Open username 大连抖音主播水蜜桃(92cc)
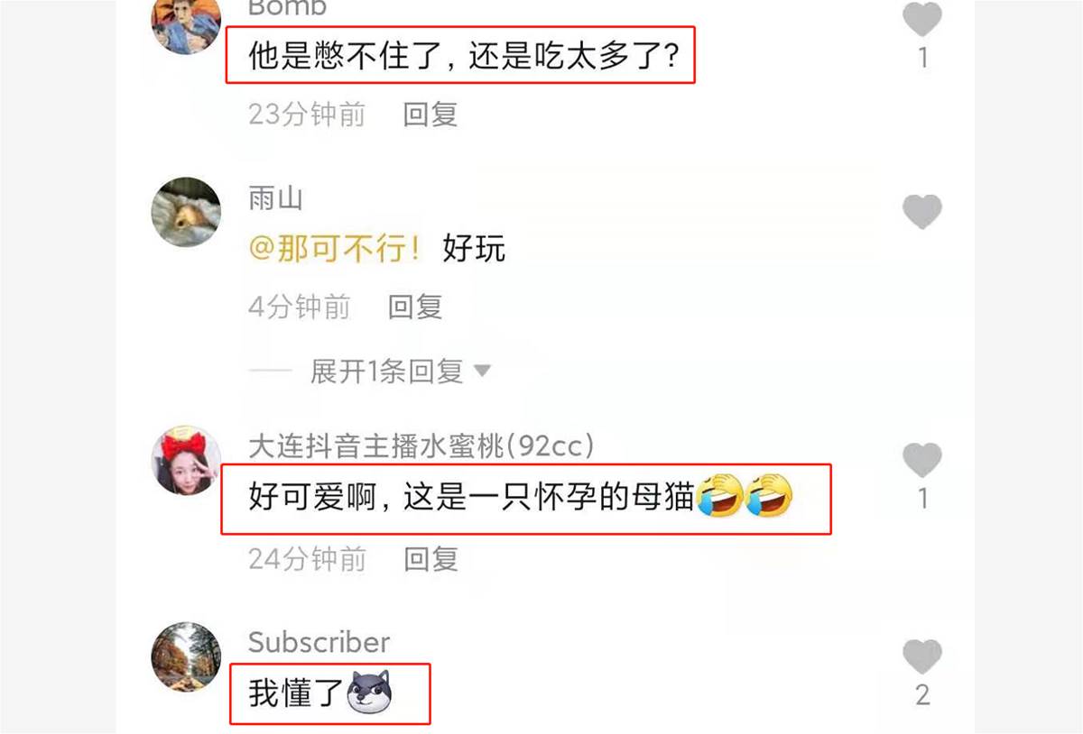The image size is (1083, 734). [421, 445]
